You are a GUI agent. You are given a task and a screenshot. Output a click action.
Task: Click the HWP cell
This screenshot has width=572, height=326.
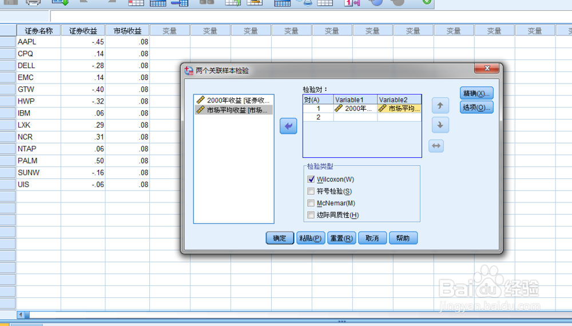(x=39, y=101)
